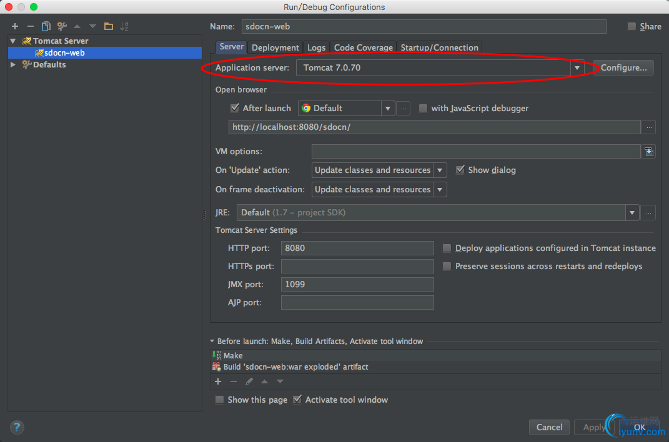Screen dimensions: 669x442
Task: Collapse the Before launch section
Action: (x=212, y=341)
